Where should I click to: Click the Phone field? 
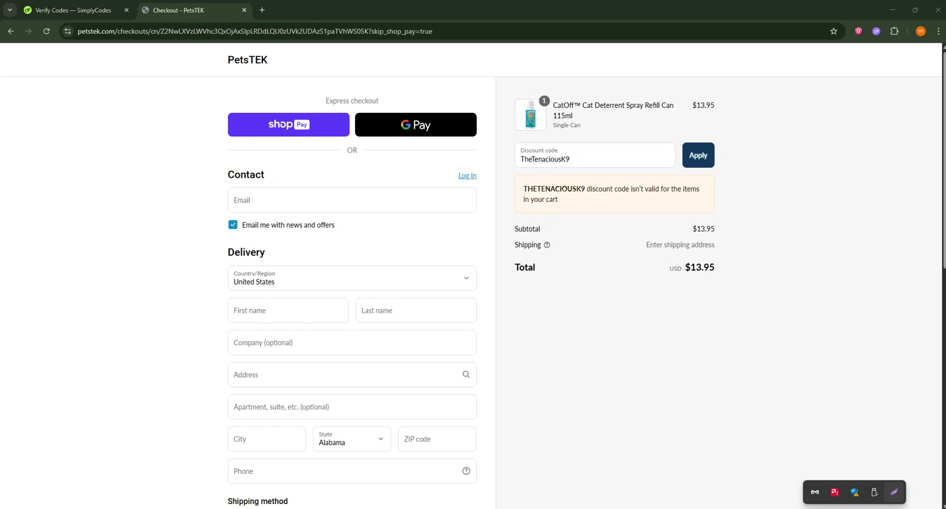(352, 471)
